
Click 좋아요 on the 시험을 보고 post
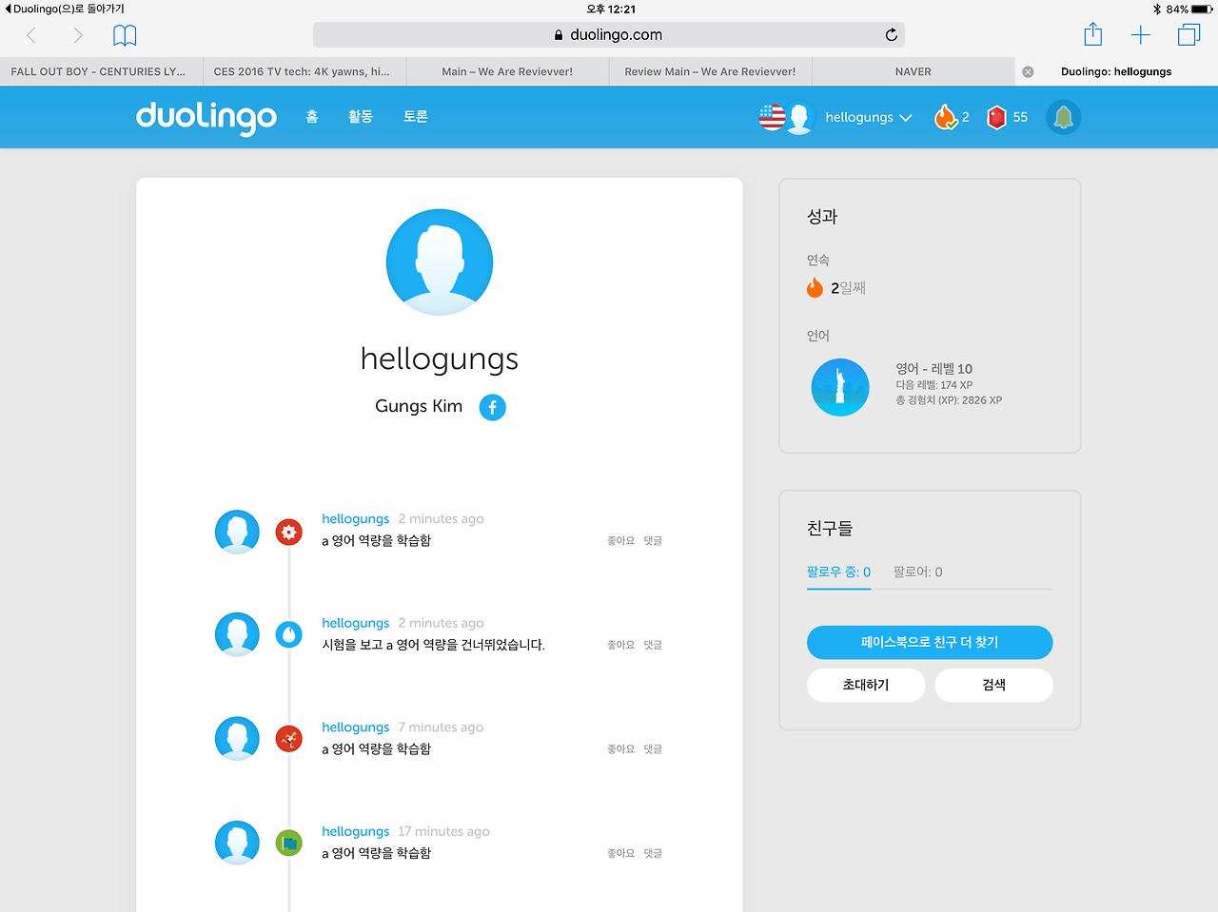pyautogui.click(x=620, y=645)
